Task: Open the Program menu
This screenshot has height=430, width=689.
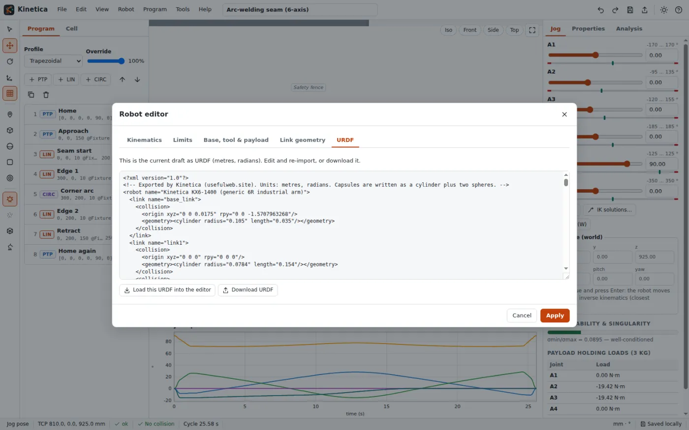Action: (155, 9)
